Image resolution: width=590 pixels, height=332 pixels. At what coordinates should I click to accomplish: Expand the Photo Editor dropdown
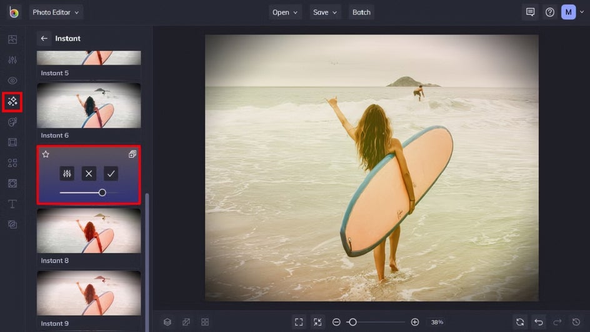click(x=56, y=13)
